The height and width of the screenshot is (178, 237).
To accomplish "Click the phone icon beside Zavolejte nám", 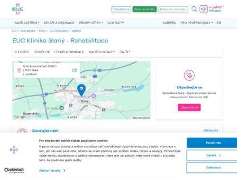I will tap(22, 131).
